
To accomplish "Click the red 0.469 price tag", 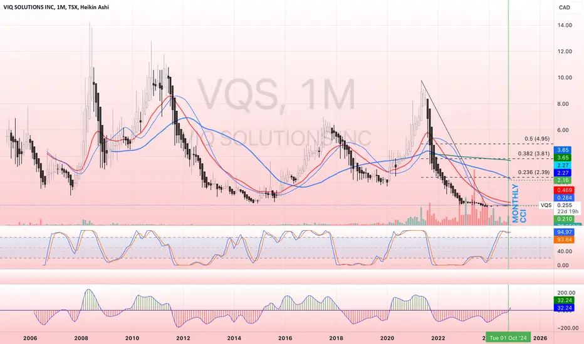I will coord(564,190).
